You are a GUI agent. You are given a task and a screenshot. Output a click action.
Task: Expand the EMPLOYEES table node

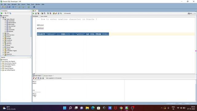(x=5, y=25)
